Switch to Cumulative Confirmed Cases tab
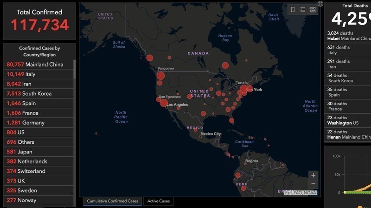 pos(113,201)
